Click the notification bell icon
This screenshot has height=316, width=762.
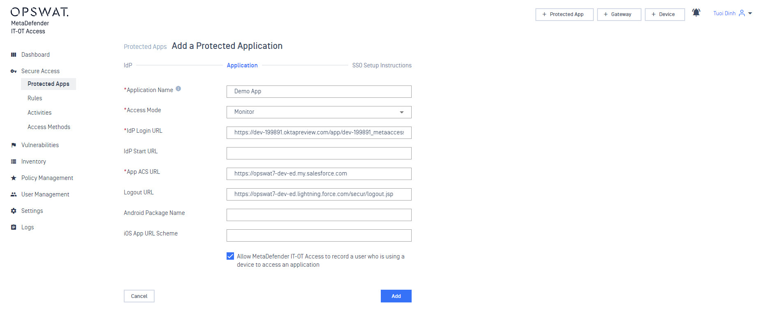click(x=696, y=13)
